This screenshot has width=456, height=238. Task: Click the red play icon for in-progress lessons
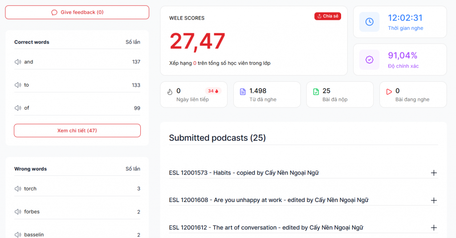click(389, 92)
